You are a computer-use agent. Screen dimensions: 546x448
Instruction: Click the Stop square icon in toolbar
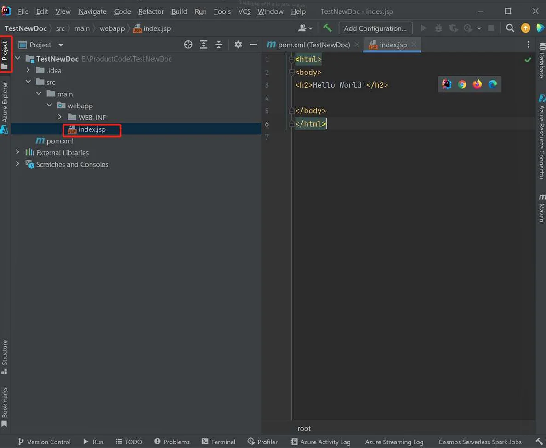click(491, 28)
